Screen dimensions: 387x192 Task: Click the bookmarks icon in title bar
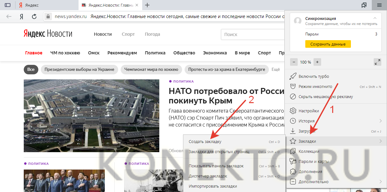click(x=364, y=5)
